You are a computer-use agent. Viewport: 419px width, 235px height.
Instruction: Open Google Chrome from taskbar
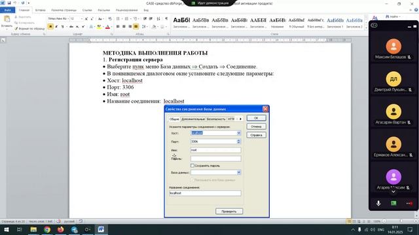(x=47, y=229)
